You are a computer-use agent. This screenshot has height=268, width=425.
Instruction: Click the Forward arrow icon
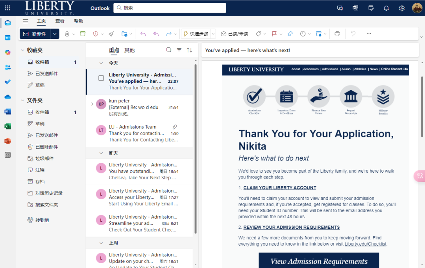point(168,34)
